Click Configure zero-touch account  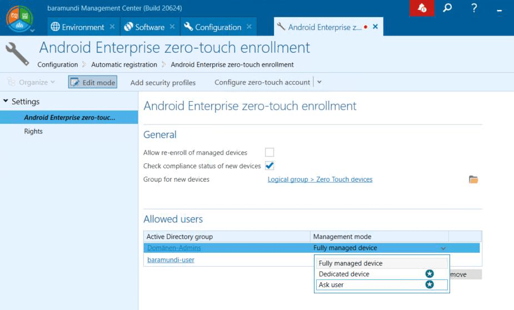click(262, 82)
